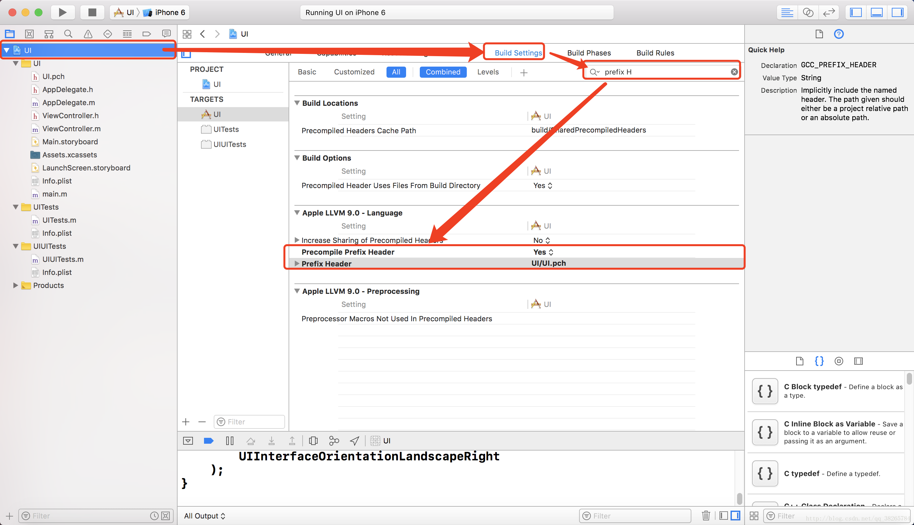Select the Combined view button
The image size is (914, 525).
pos(443,72)
